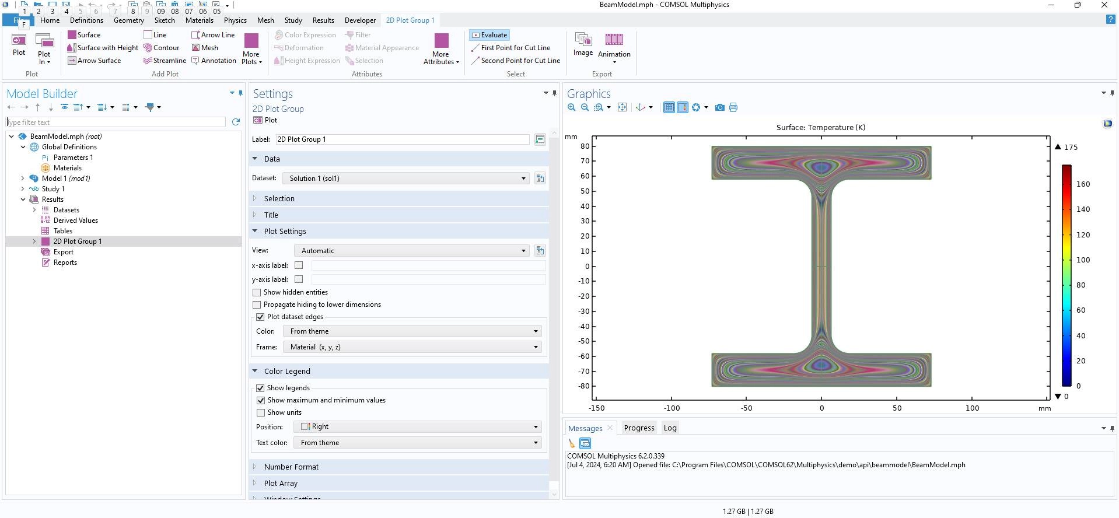Uncheck Show maximum and minimum values

pos(260,400)
